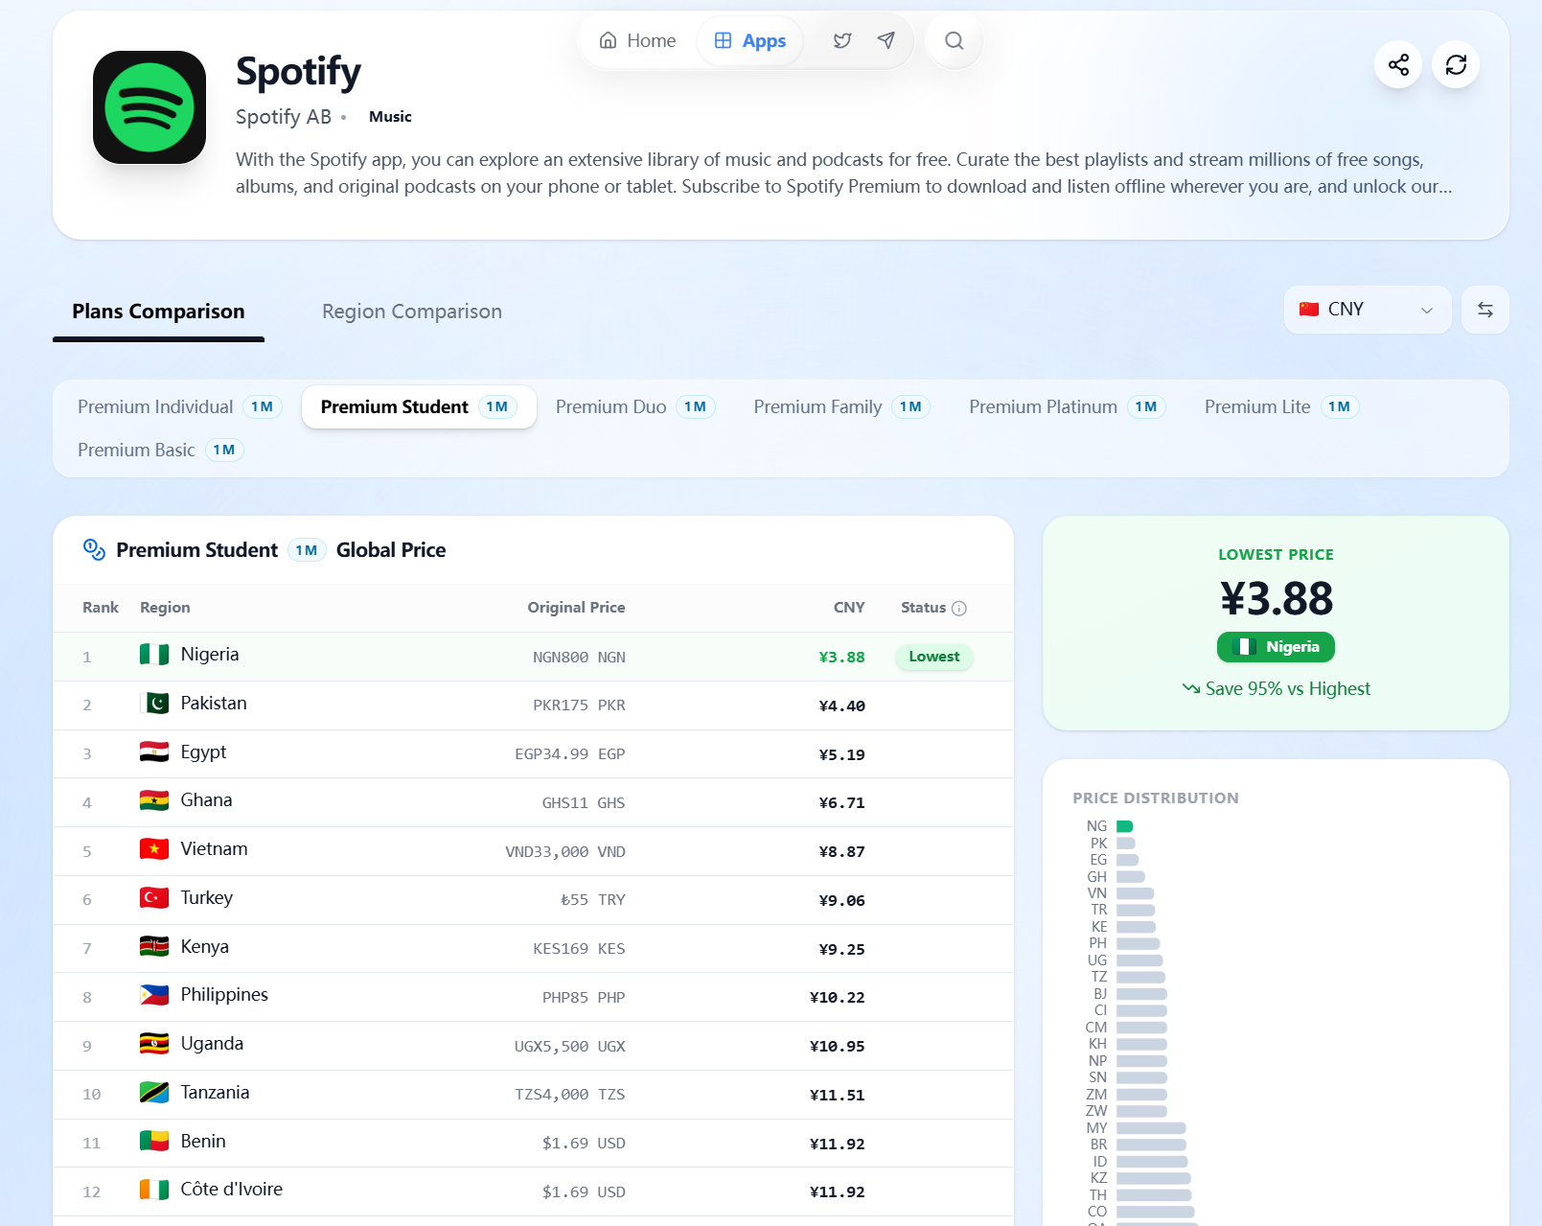Click the MY bar in price distribution
Screen dimensions: 1542x1226
[x=1151, y=1128]
